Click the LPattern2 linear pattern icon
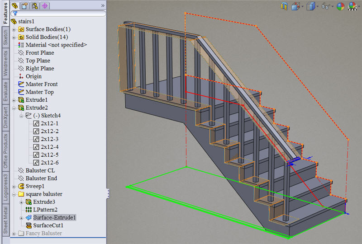Screen dimensions: 362x244 click(29, 210)
